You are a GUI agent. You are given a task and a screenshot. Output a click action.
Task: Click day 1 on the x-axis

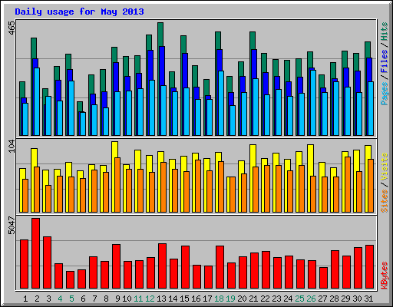pyautogui.click(x=25, y=299)
